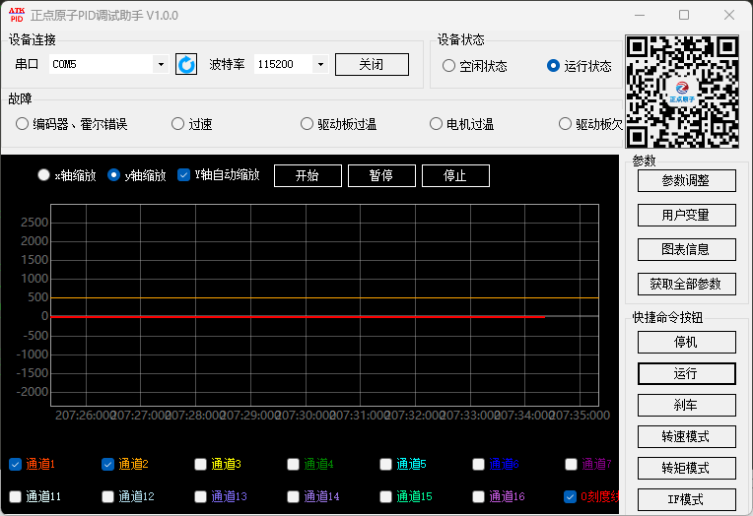Image resolution: width=753 pixels, height=516 pixels.
Task: Switch to IF模式
Action: (x=687, y=499)
